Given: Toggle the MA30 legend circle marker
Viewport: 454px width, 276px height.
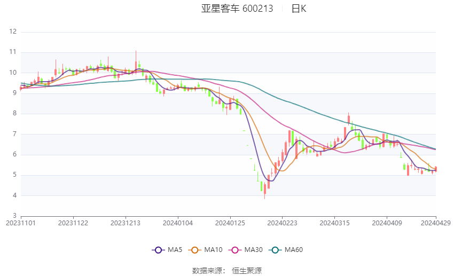Looking at the screenshot, I should tap(235, 250).
